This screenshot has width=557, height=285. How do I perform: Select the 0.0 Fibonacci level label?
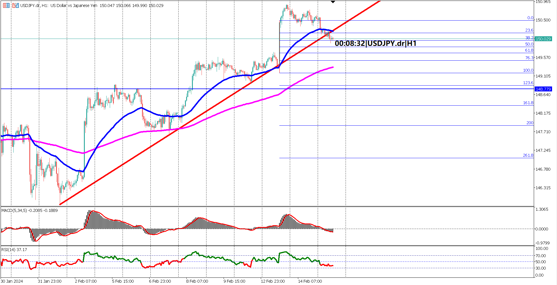pos(530,18)
